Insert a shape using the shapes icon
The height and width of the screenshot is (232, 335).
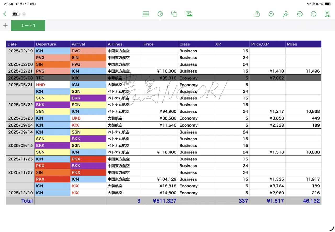pos(174,14)
